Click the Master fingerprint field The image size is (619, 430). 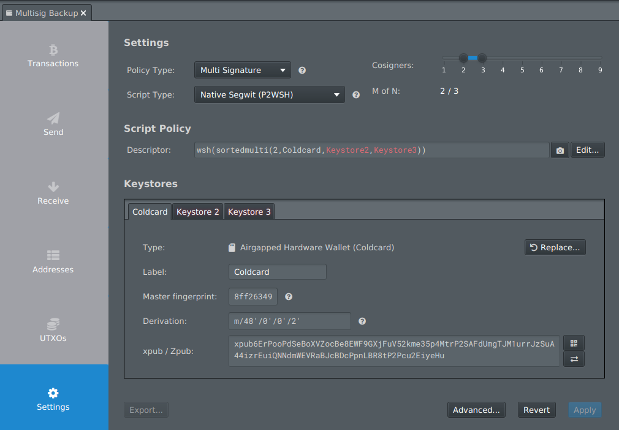253,297
